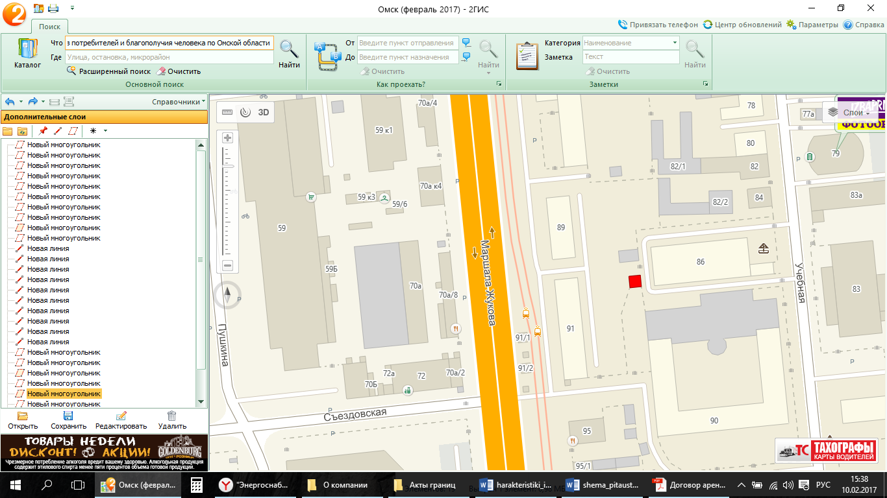
Task: Click the map compass control
Action: pyautogui.click(x=227, y=295)
